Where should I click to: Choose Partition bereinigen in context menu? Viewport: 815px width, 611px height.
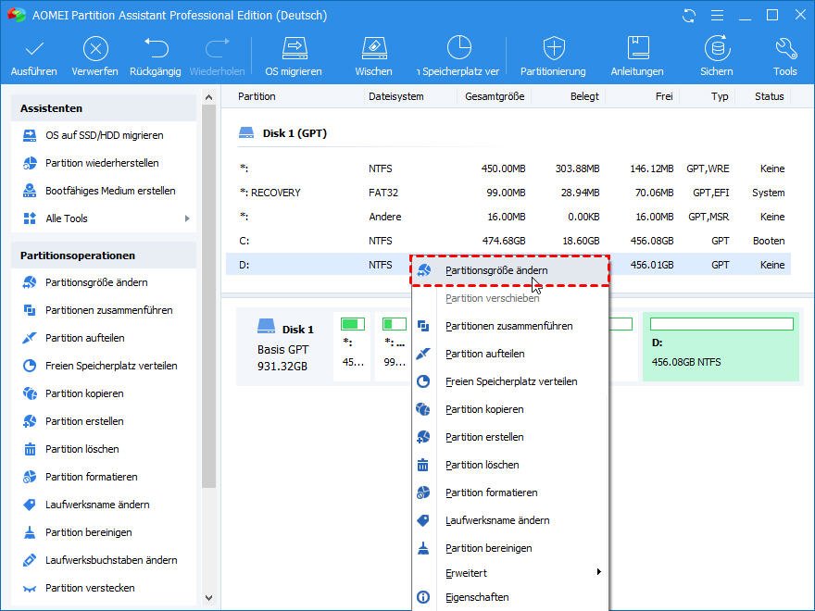510,548
